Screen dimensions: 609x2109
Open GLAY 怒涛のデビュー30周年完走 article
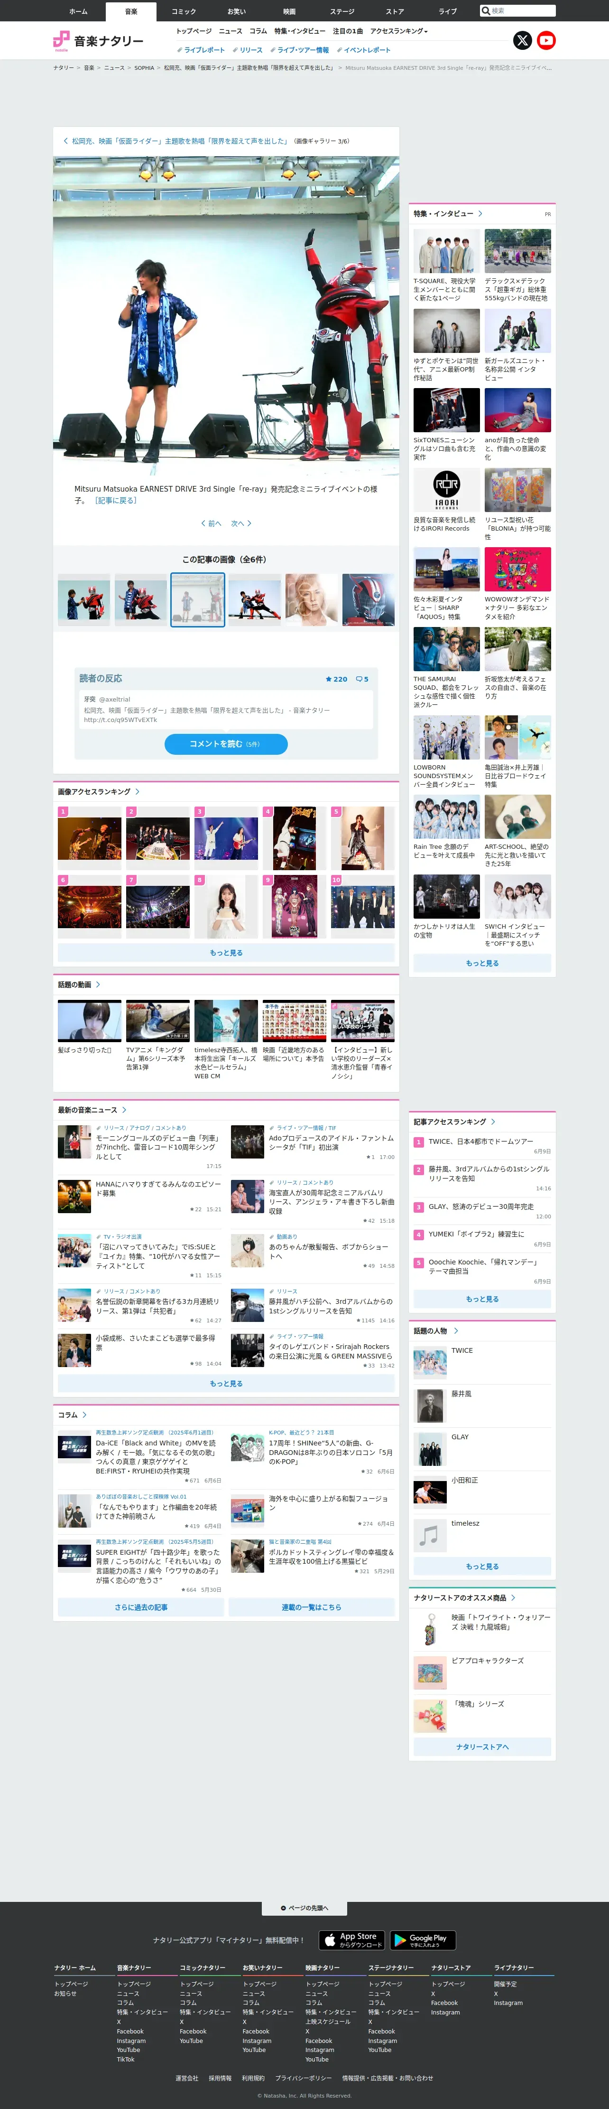pos(480,1206)
